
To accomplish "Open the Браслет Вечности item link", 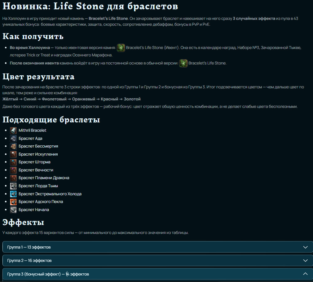I will point(36,170).
